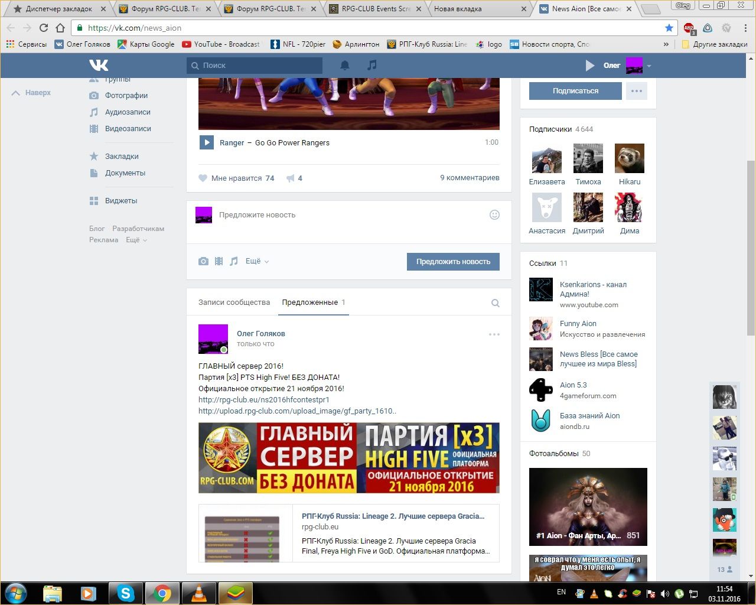Play the Go Go Power Rangers track
This screenshot has width=756, height=605.
[206, 142]
